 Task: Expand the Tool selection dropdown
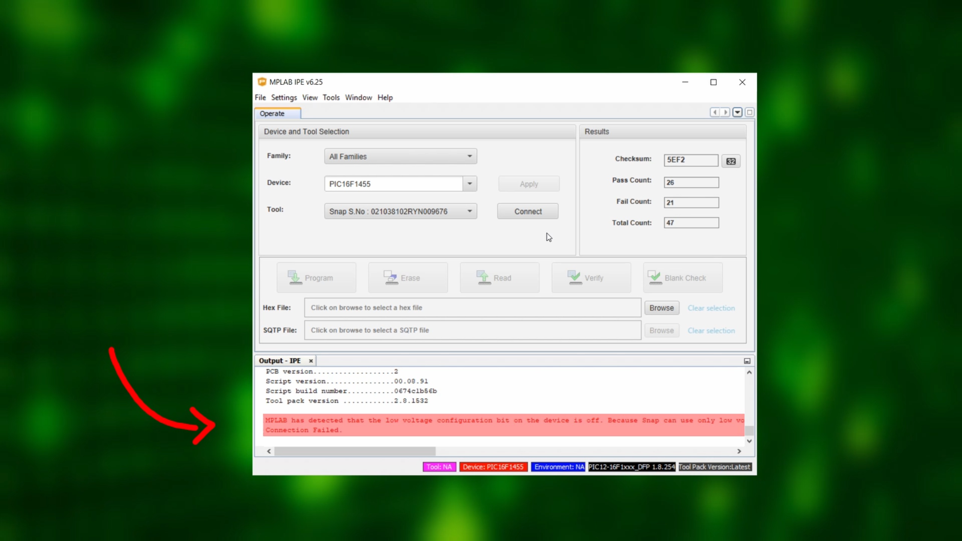click(469, 211)
